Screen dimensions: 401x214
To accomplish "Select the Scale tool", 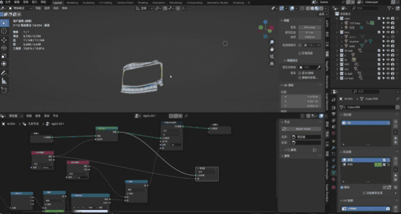I will point(4,56).
